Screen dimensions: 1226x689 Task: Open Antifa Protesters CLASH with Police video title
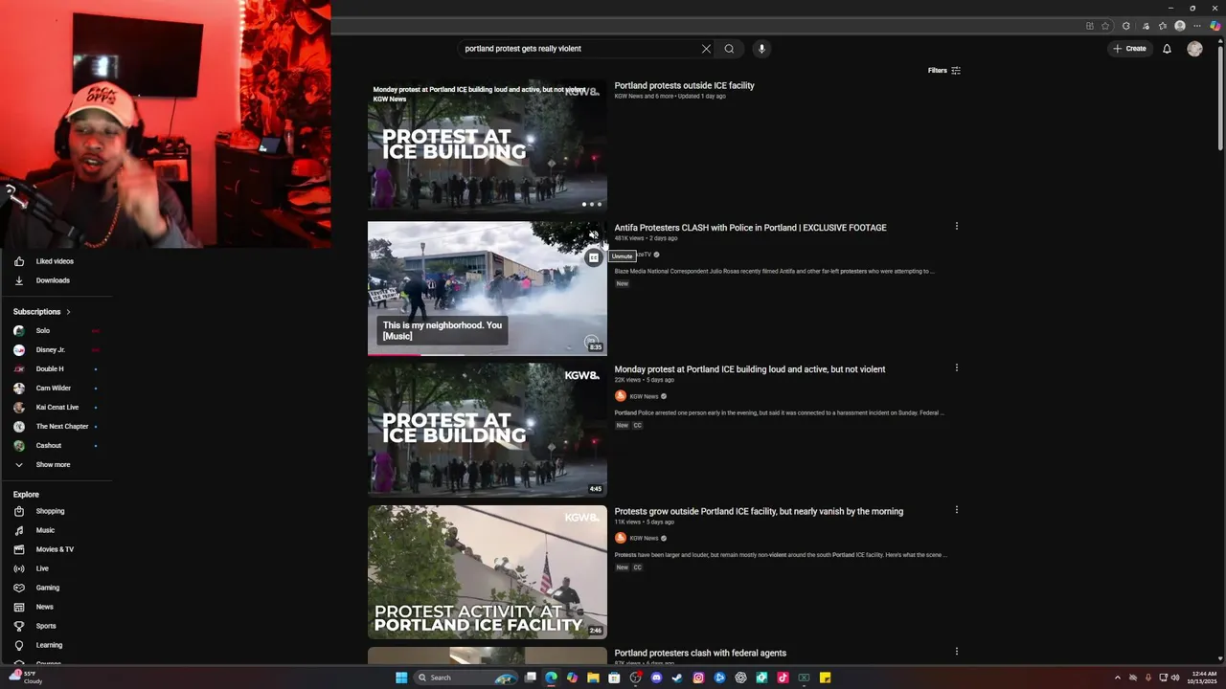click(750, 228)
